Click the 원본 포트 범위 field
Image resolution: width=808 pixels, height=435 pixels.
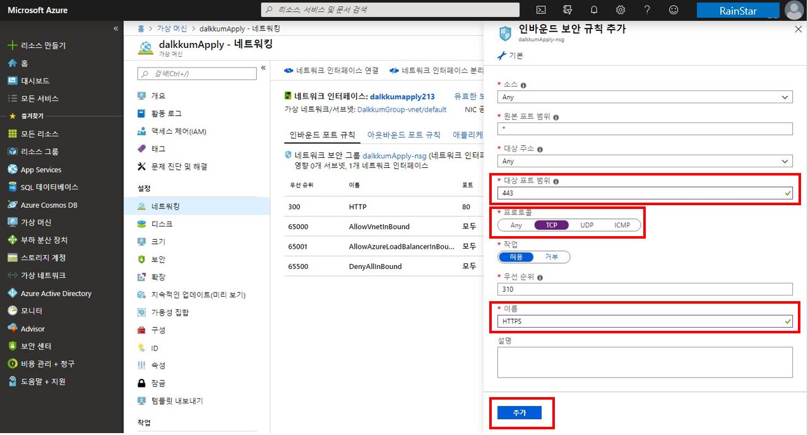click(645, 129)
